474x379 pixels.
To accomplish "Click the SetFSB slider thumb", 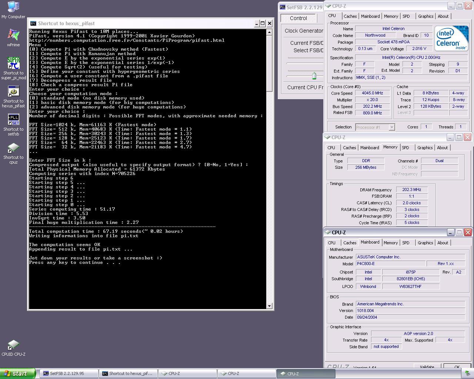I will tap(314, 76).
